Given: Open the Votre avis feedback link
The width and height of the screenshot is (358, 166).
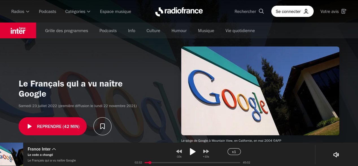Looking at the screenshot, I should click(333, 12).
